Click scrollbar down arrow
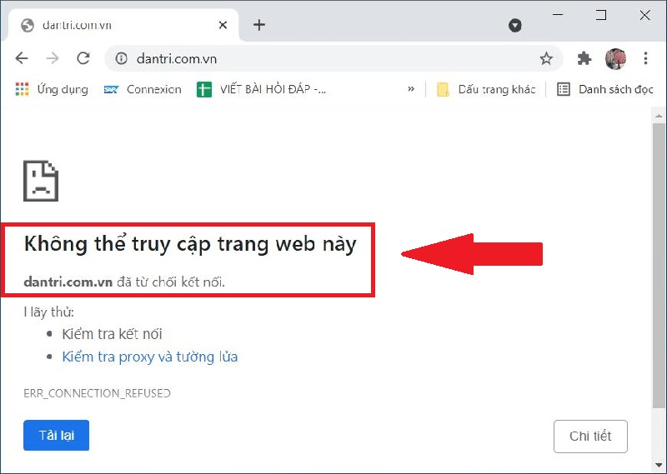This screenshot has height=474, width=667. tap(659, 465)
